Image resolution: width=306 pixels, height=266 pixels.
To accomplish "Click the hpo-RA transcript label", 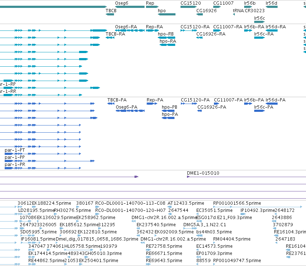I will (x=168, y=41).
